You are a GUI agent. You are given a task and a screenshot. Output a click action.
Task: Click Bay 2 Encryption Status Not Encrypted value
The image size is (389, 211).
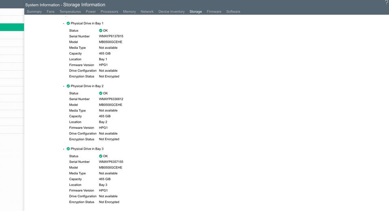(x=109, y=139)
